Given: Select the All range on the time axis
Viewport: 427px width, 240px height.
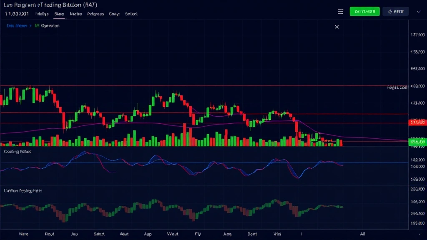Looking at the screenshot, I should click(x=363, y=234).
